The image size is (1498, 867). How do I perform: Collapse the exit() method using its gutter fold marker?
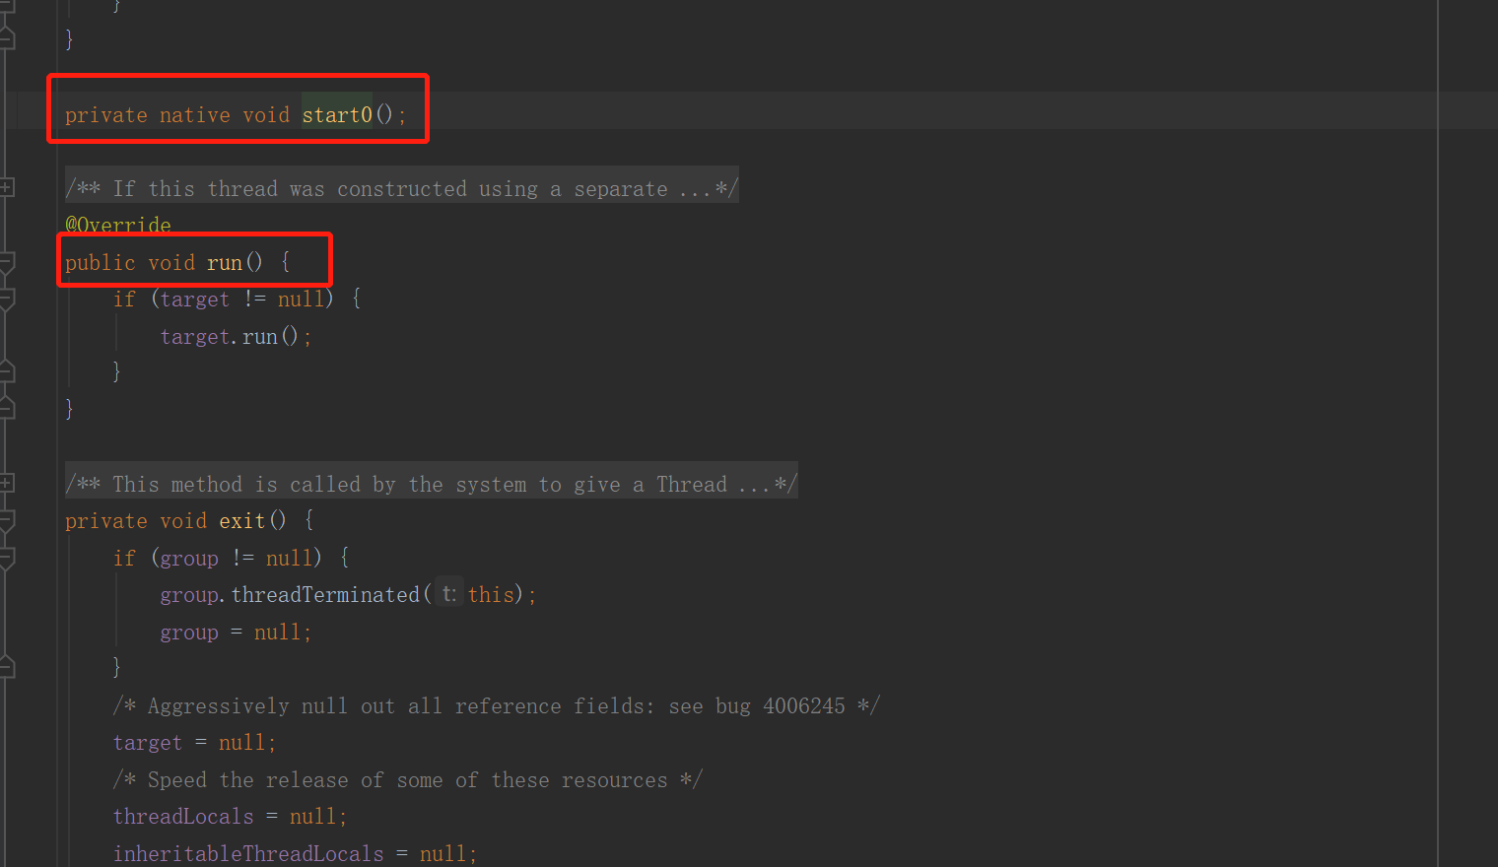tap(6, 520)
